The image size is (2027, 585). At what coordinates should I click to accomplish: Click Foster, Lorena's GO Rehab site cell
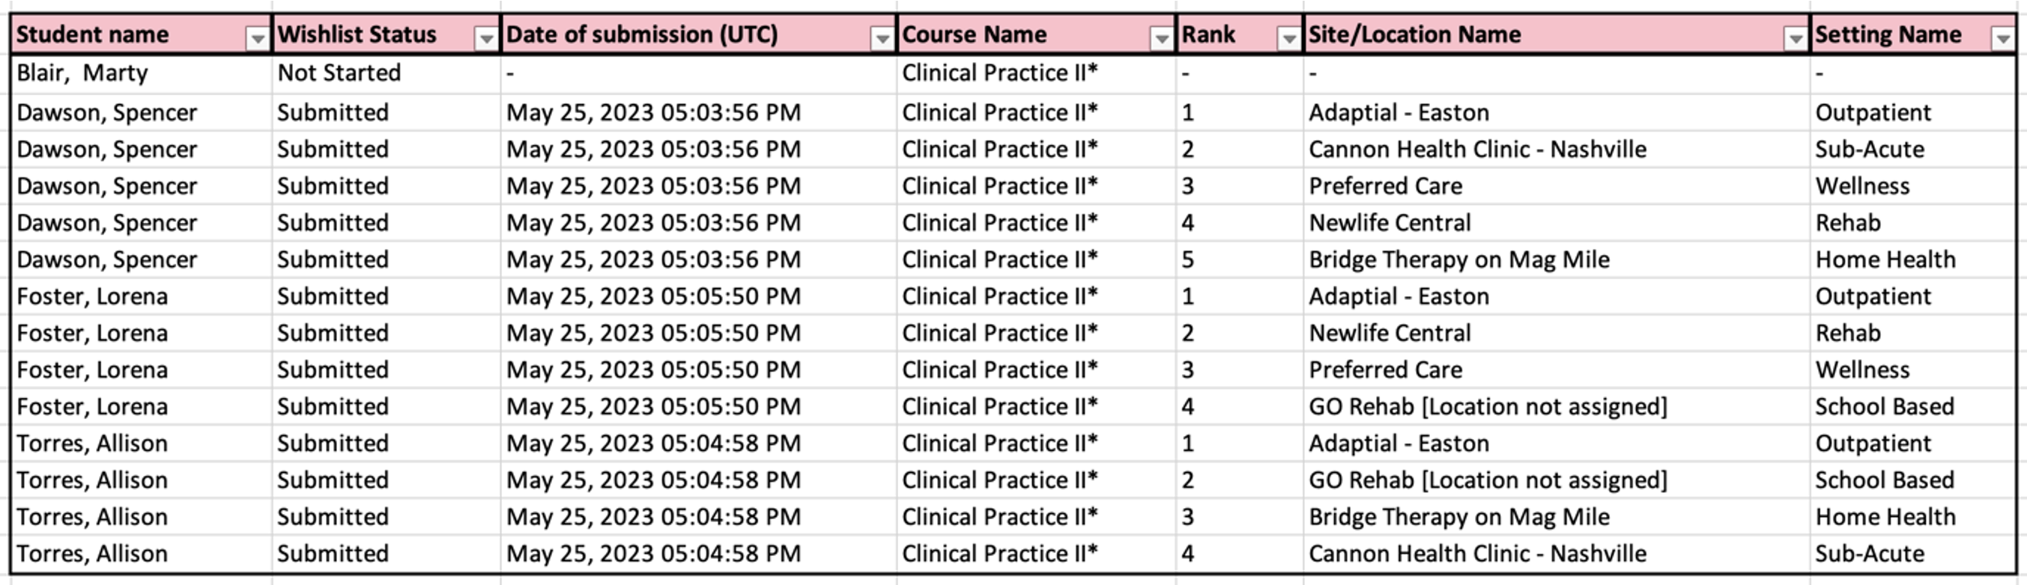pyautogui.click(x=1487, y=406)
